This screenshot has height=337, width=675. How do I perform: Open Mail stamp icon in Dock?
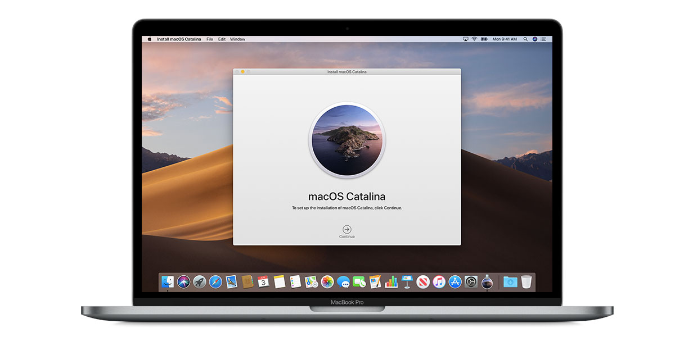(x=231, y=281)
